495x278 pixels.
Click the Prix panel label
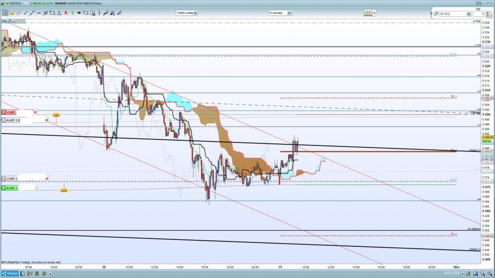[x=4, y=21]
